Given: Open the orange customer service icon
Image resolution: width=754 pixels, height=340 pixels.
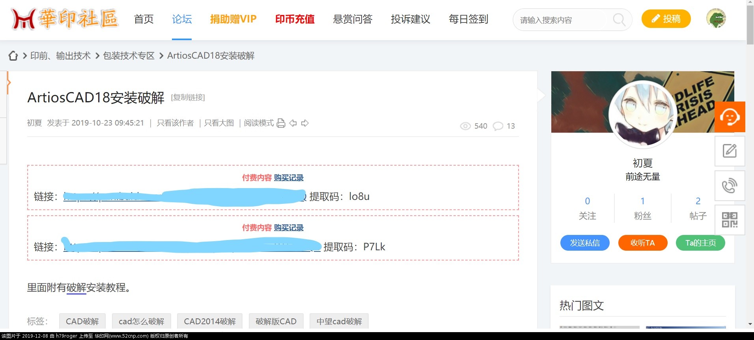Looking at the screenshot, I should pos(730,117).
